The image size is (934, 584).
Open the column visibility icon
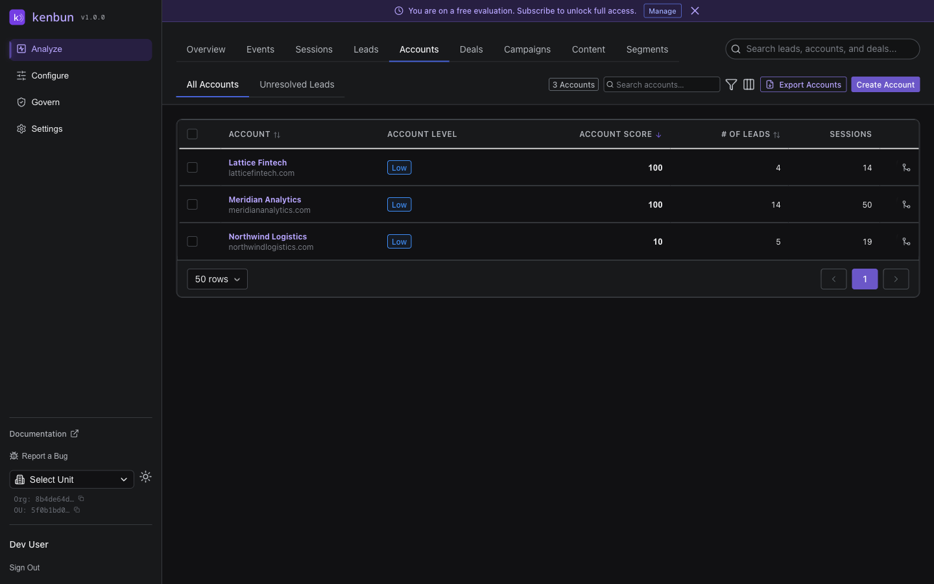tap(748, 84)
